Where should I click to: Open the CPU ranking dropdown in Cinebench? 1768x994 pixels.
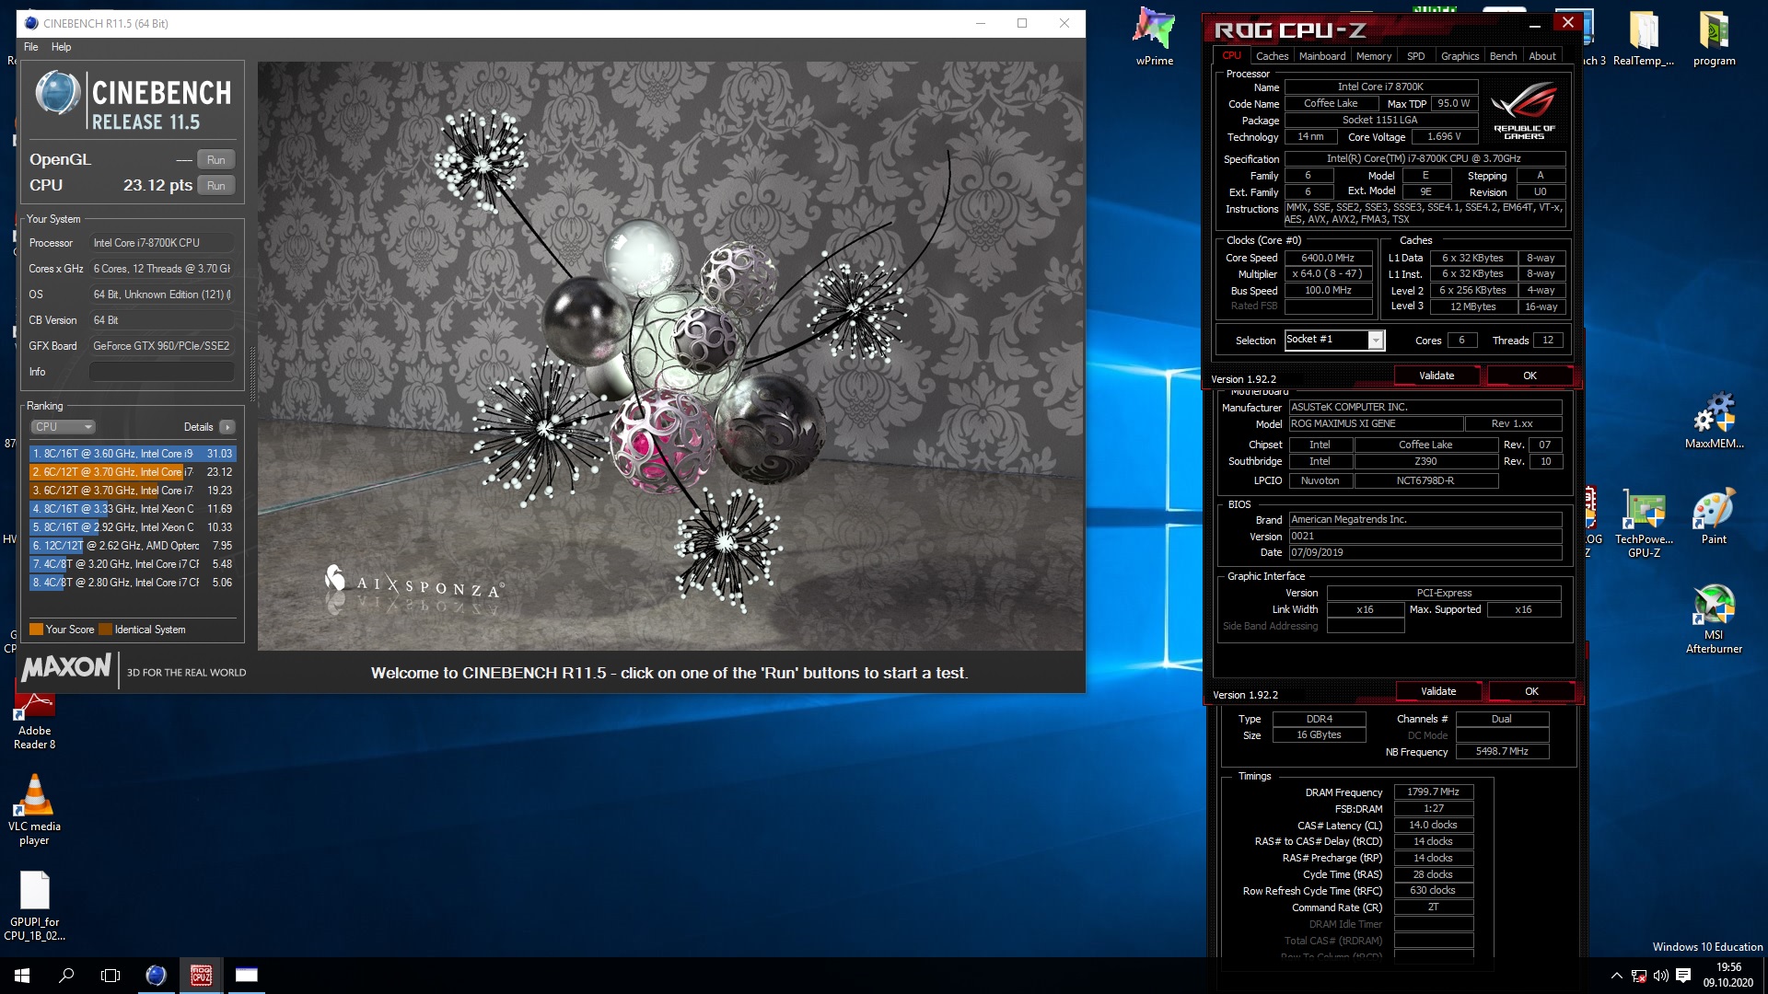click(x=64, y=427)
